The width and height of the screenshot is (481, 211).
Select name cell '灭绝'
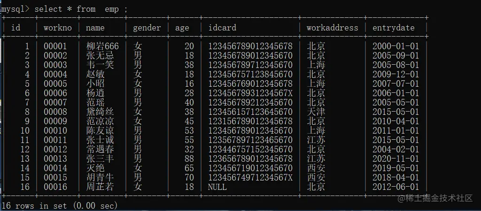[95, 168]
